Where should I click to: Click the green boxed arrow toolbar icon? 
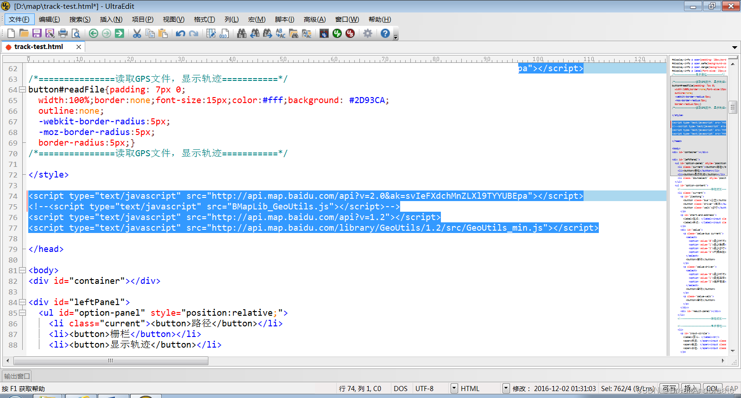click(x=119, y=33)
